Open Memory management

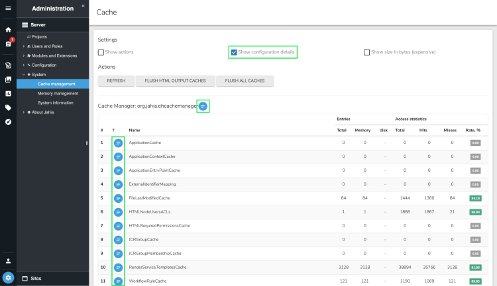(58, 94)
